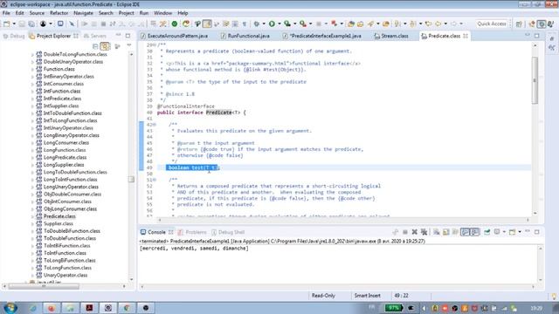Open the Navigate menu
This screenshot has height=314, width=559.
coord(83,13)
